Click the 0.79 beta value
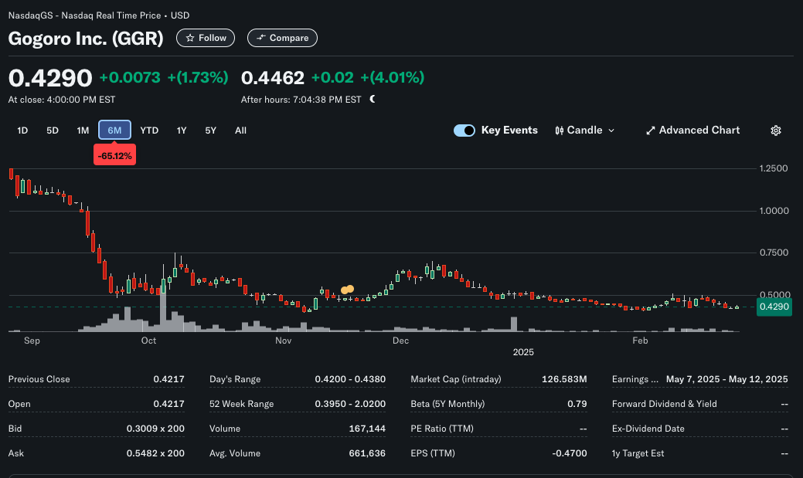 click(577, 404)
